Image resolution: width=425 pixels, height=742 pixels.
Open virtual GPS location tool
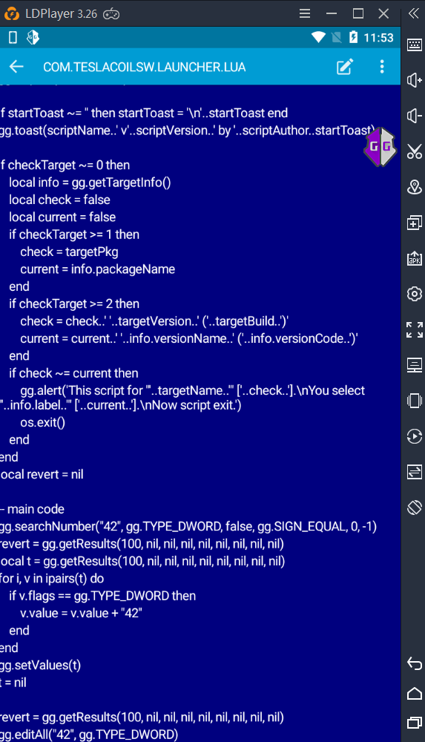pyautogui.click(x=415, y=187)
